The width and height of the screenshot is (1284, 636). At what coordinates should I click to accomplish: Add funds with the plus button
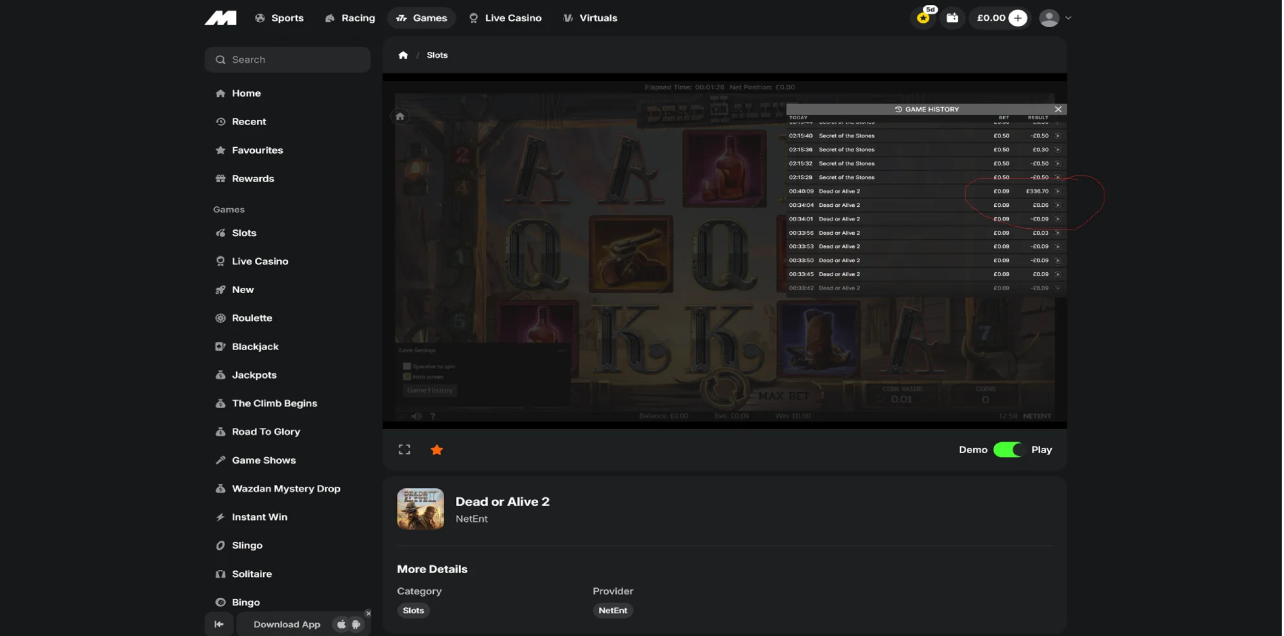pos(1018,18)
